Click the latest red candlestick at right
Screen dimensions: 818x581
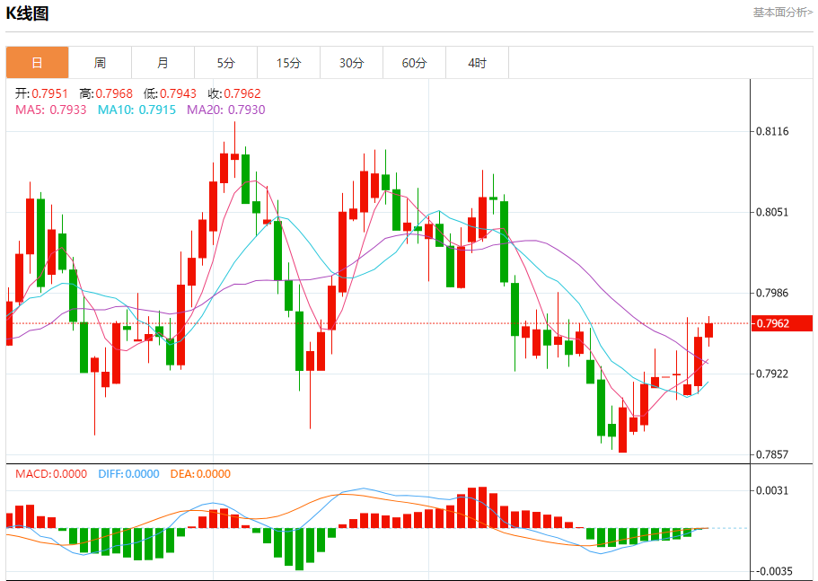pyautogui.click(x=708, y=330)
